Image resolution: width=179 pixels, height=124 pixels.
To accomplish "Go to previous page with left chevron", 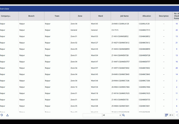I will coord(177,115).
